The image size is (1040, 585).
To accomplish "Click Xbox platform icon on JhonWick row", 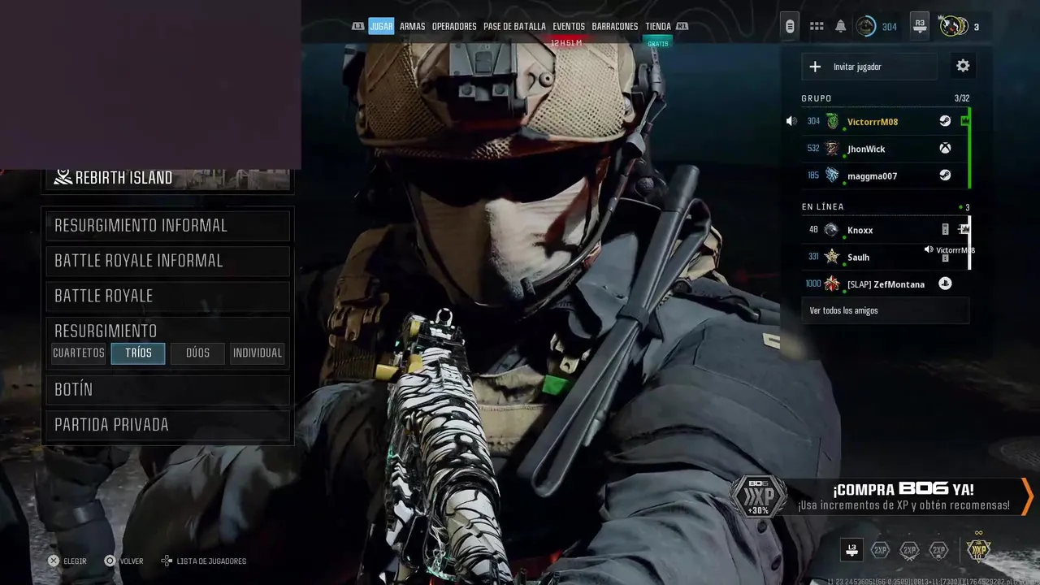I will 945,149.
